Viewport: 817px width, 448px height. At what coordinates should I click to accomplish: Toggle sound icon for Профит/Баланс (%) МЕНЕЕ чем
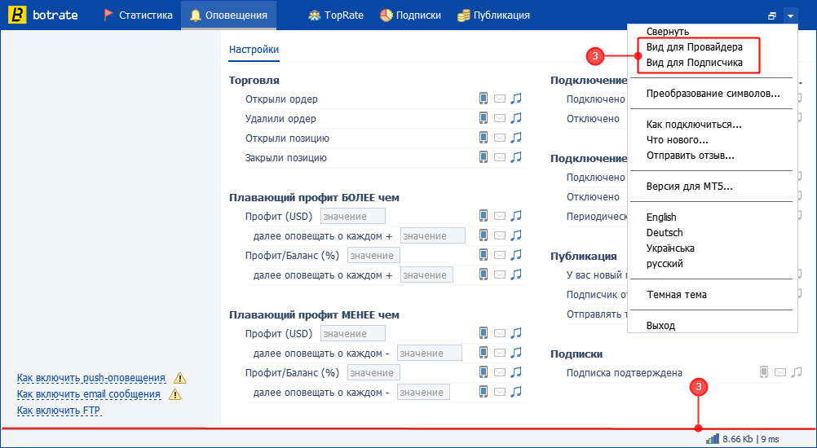(x=516, y=371)
